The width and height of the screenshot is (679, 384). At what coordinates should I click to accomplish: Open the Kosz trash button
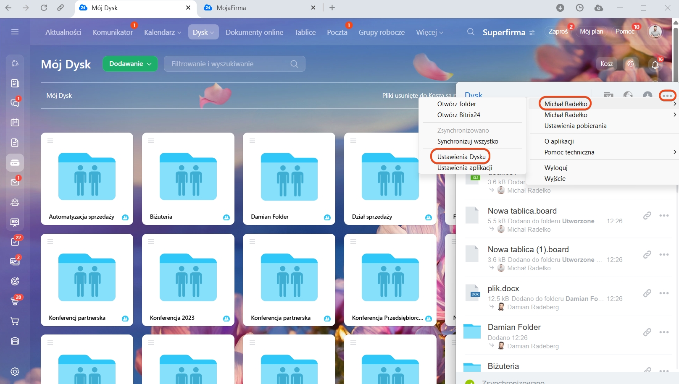(606, 64)
